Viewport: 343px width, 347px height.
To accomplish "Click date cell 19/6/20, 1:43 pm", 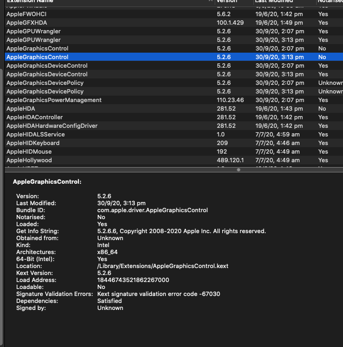I will point(279,109).
